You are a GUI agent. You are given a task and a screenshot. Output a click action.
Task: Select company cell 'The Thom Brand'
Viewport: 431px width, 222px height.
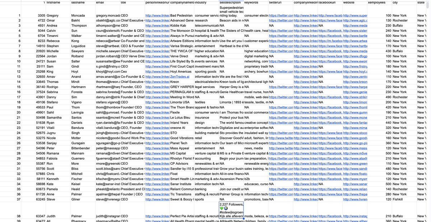(x=182, y=107)
